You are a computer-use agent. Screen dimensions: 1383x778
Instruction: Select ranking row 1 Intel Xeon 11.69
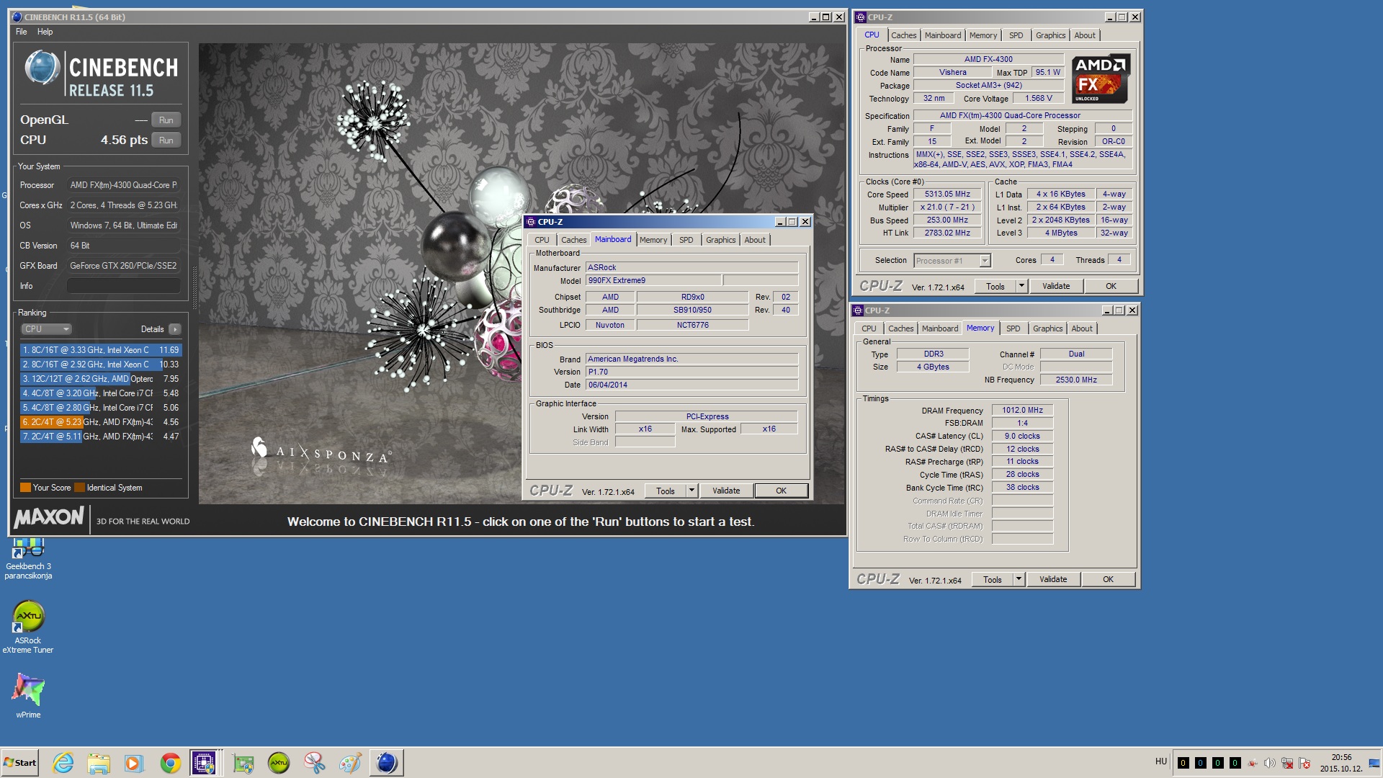click(101, 350)
